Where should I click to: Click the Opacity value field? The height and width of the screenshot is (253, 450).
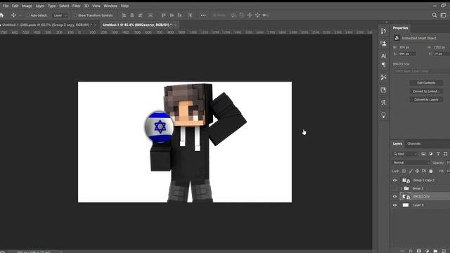pos(448,162)
